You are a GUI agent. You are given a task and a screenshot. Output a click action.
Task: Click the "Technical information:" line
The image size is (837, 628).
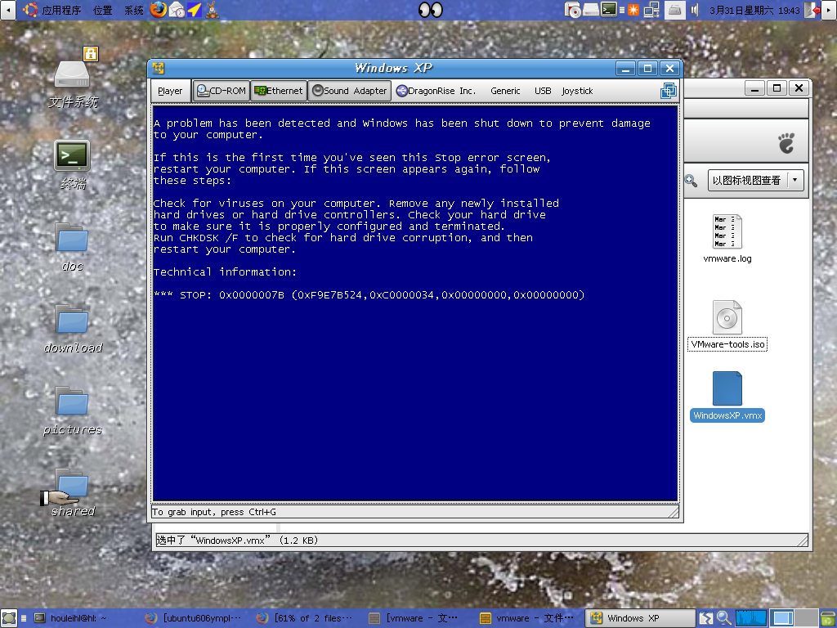(225, 271)
